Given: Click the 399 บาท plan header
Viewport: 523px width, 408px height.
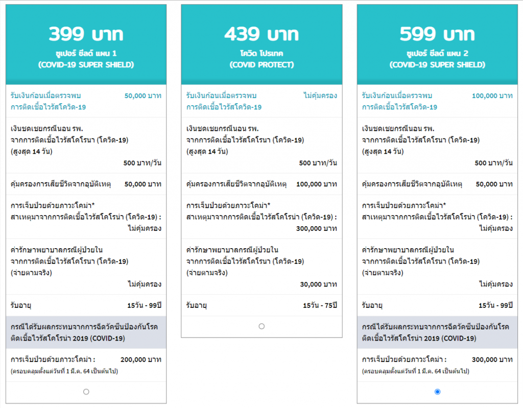Looking at the screenshot, I should pos(86,44).
